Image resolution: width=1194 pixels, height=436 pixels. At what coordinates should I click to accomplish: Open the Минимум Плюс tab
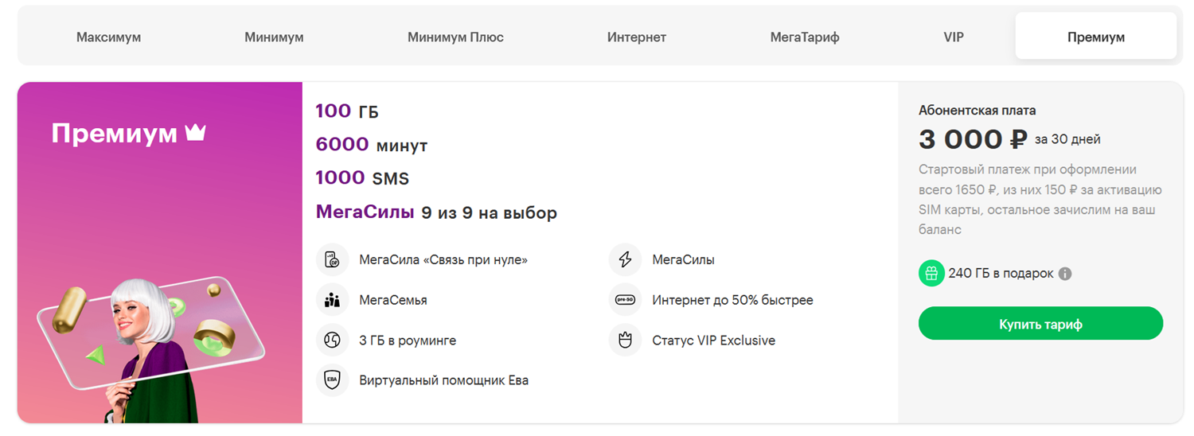pyautogui.click(x=455, y=37)
